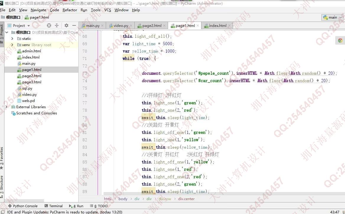Close the main.py tab
The height and width of the screenshot is (214, 345).
102,26
